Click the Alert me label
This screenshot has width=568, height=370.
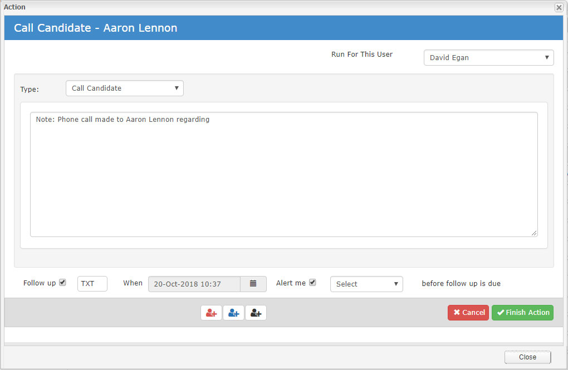click(x=291, y=283)
